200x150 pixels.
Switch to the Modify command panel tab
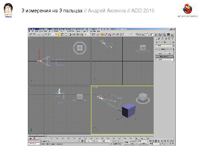coord(159,39)
